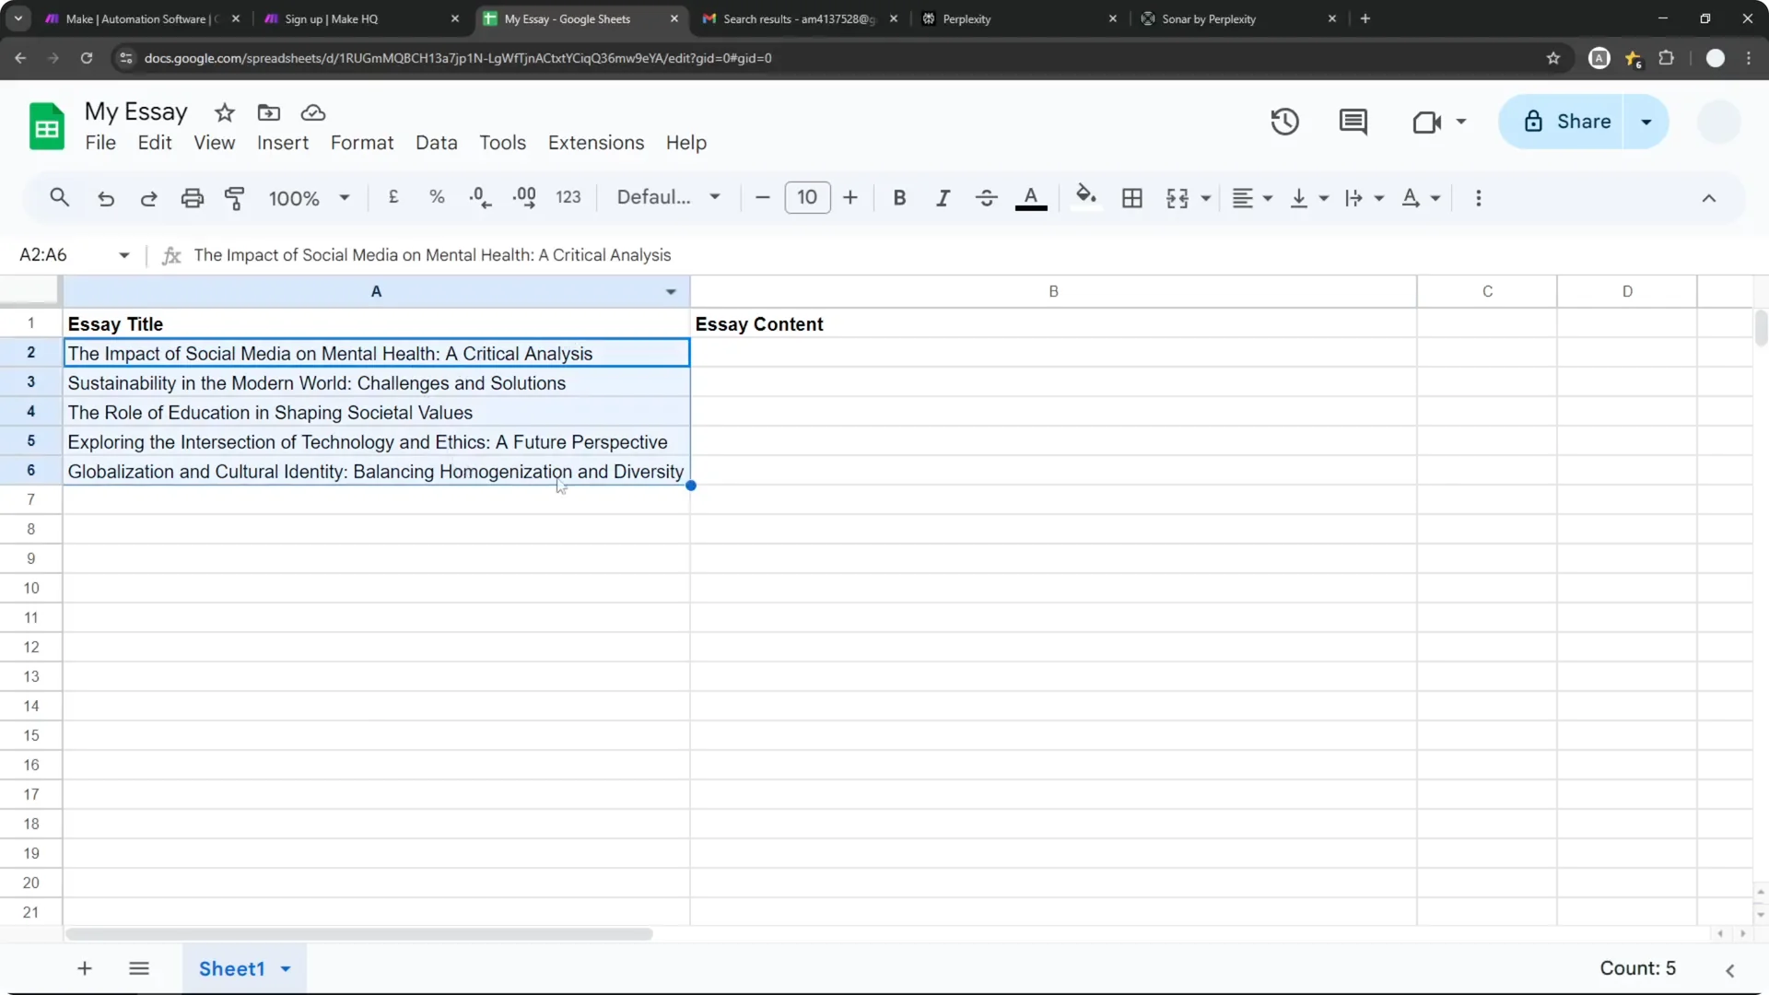Click the font size input box
The image size is (1769, 995).
point(807,197)
